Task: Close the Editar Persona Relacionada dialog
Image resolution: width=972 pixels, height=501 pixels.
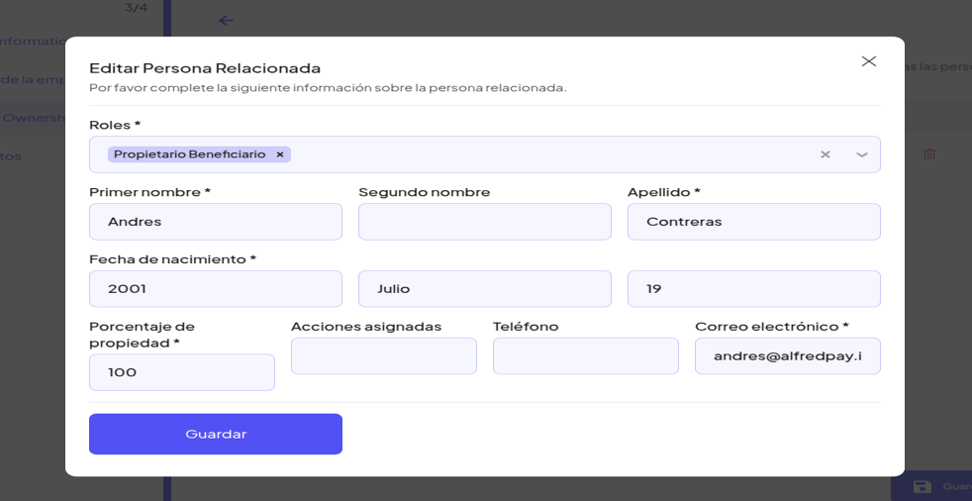Action: pos(868,60)
